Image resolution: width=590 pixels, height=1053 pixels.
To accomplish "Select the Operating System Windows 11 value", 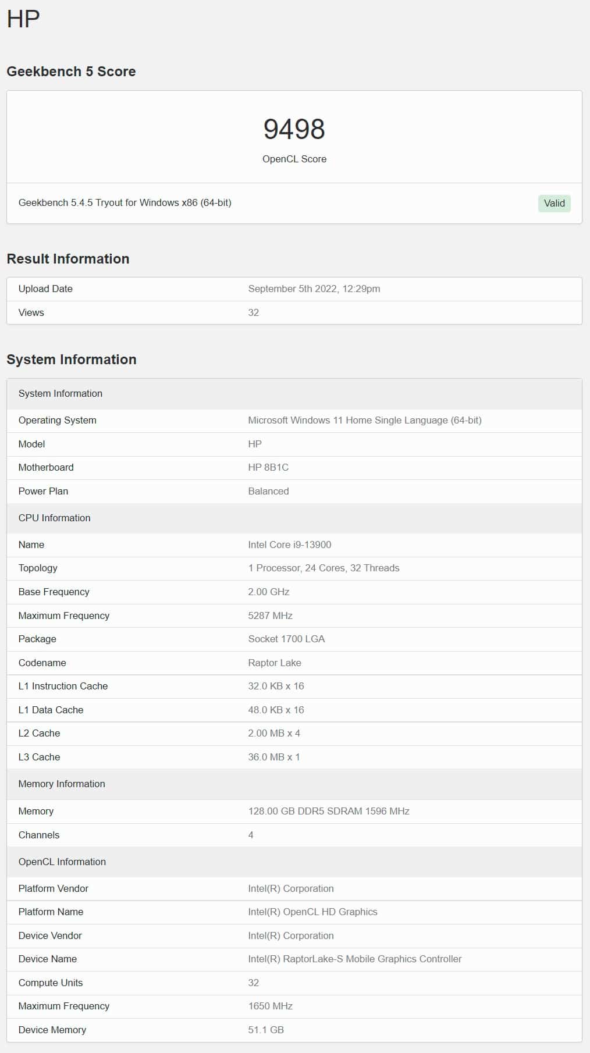I will (365, 420).
